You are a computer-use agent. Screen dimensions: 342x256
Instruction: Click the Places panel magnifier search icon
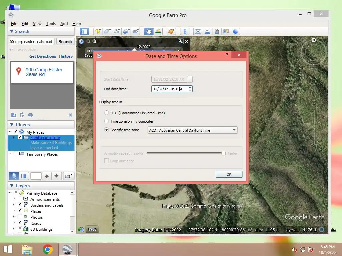pyautogui.click(x=14, y=176)
